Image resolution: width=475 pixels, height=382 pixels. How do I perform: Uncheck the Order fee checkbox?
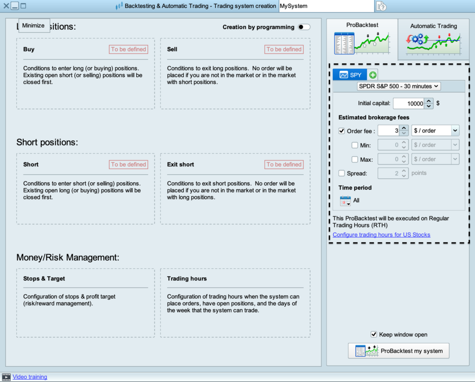342,131
